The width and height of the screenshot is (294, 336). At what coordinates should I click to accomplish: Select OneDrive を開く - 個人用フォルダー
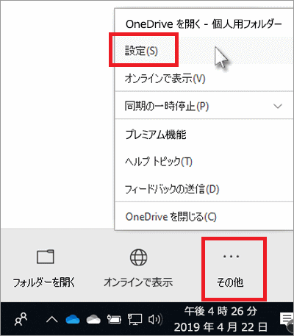[x=204, y=24]
